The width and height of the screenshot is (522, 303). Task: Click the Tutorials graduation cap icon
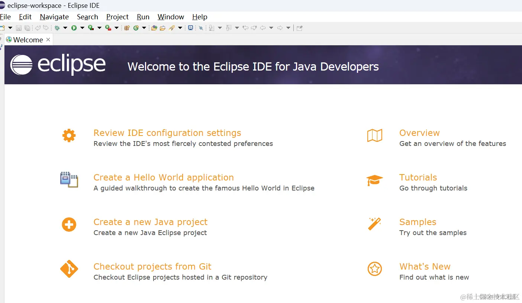[374, 180]
